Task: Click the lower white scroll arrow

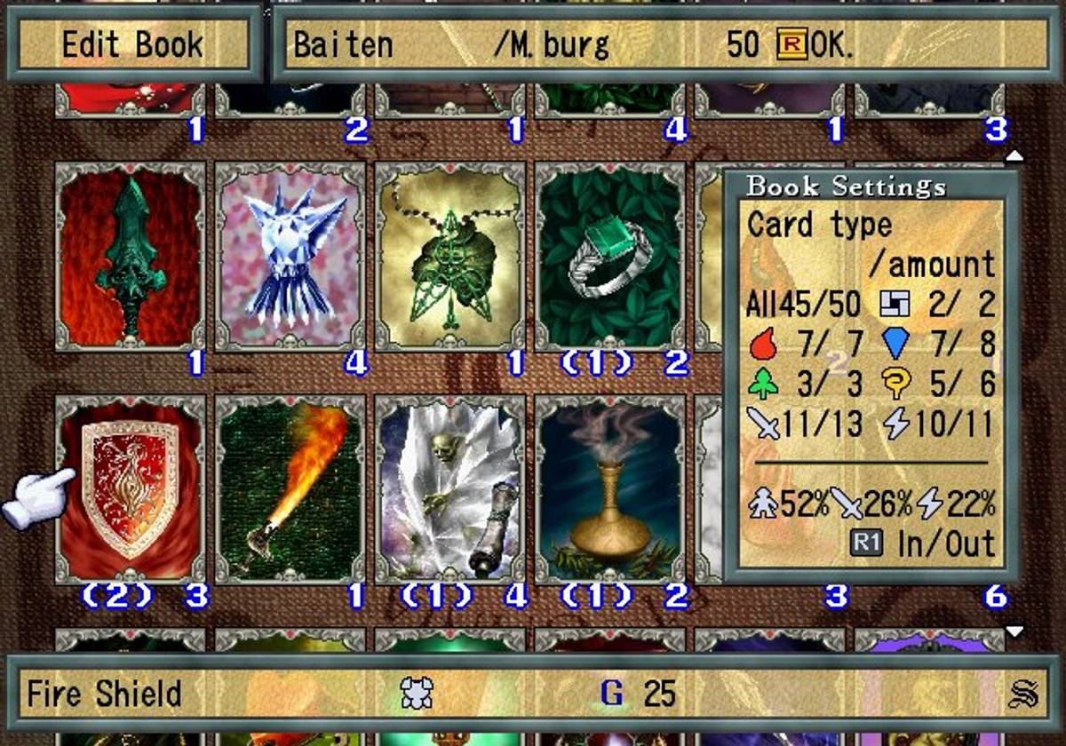Action: tap(1014, 631)
